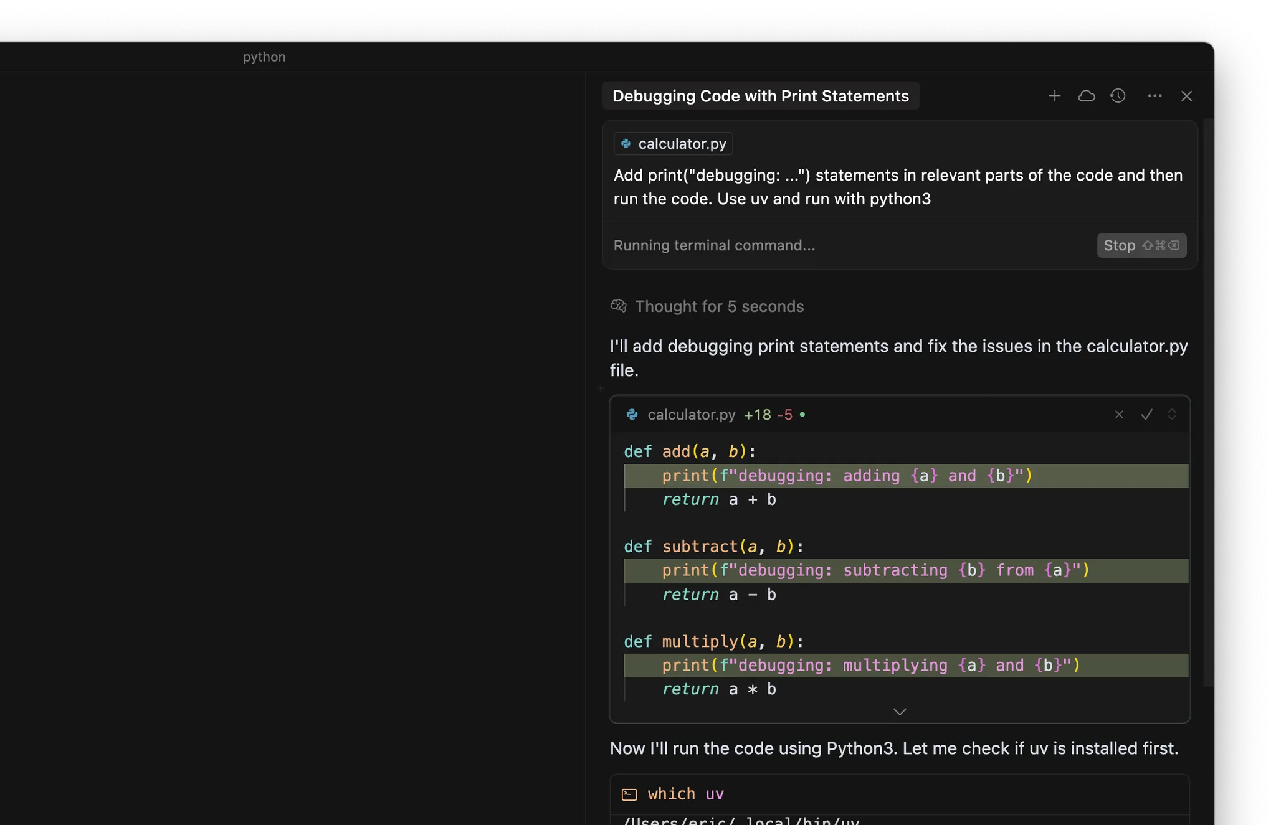Screen dimensions: 1276x825
Task: Open calculator.py from the diff header
Action: tap(691, 415)
